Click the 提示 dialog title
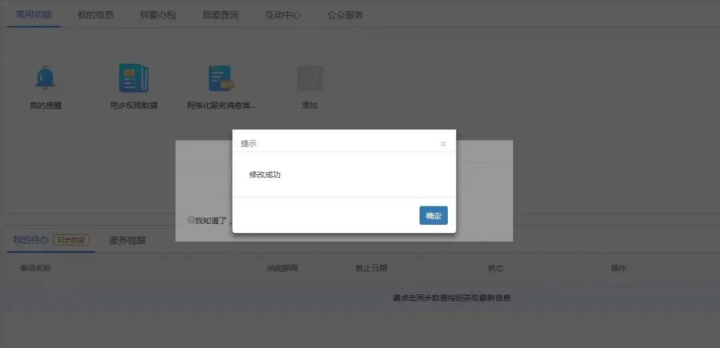Screen dimensions: 720x348 point(249,144)
